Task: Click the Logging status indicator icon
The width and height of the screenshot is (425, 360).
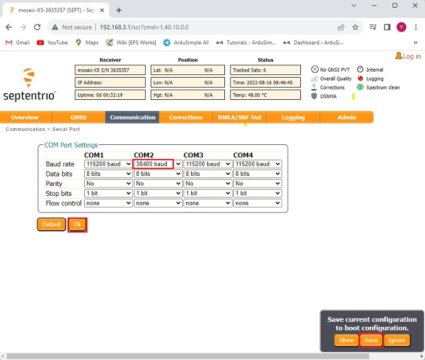Action: tap(360, 79)
